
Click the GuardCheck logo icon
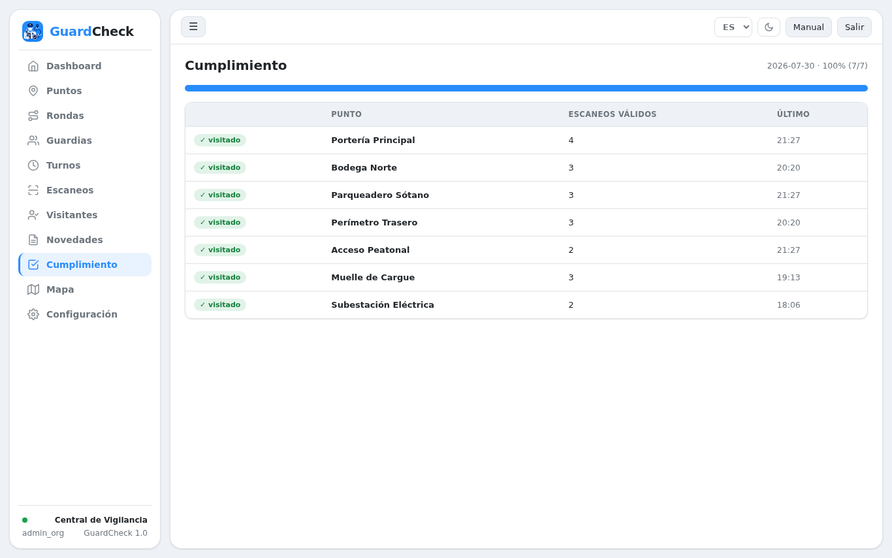click(x=33, y=31)
